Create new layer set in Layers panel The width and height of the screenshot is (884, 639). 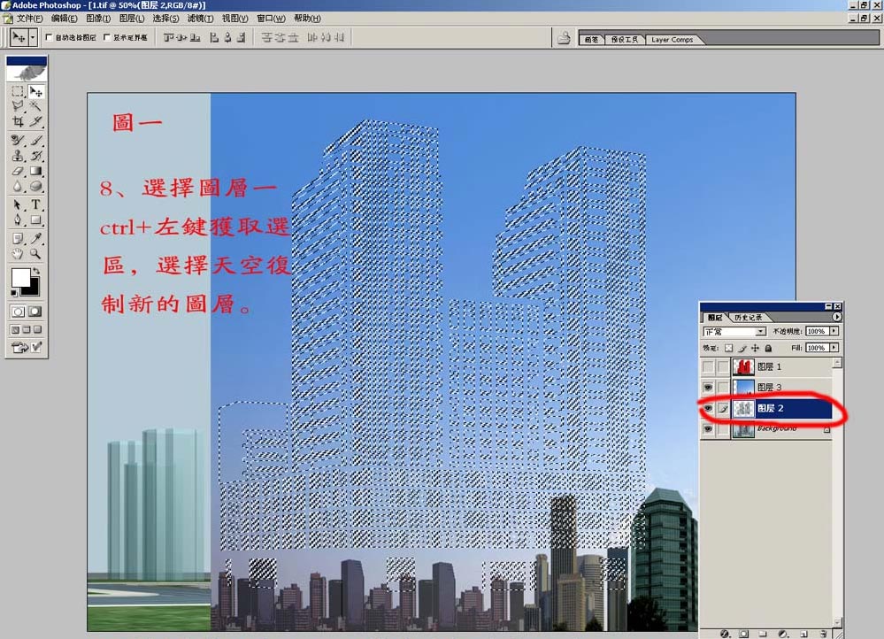coord(763,634)
